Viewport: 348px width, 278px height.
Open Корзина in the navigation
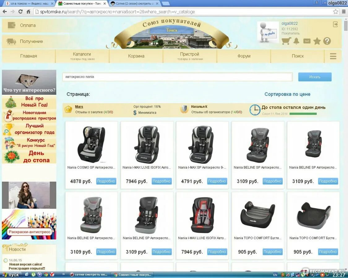pyautogui.click(x=136, y=56)
